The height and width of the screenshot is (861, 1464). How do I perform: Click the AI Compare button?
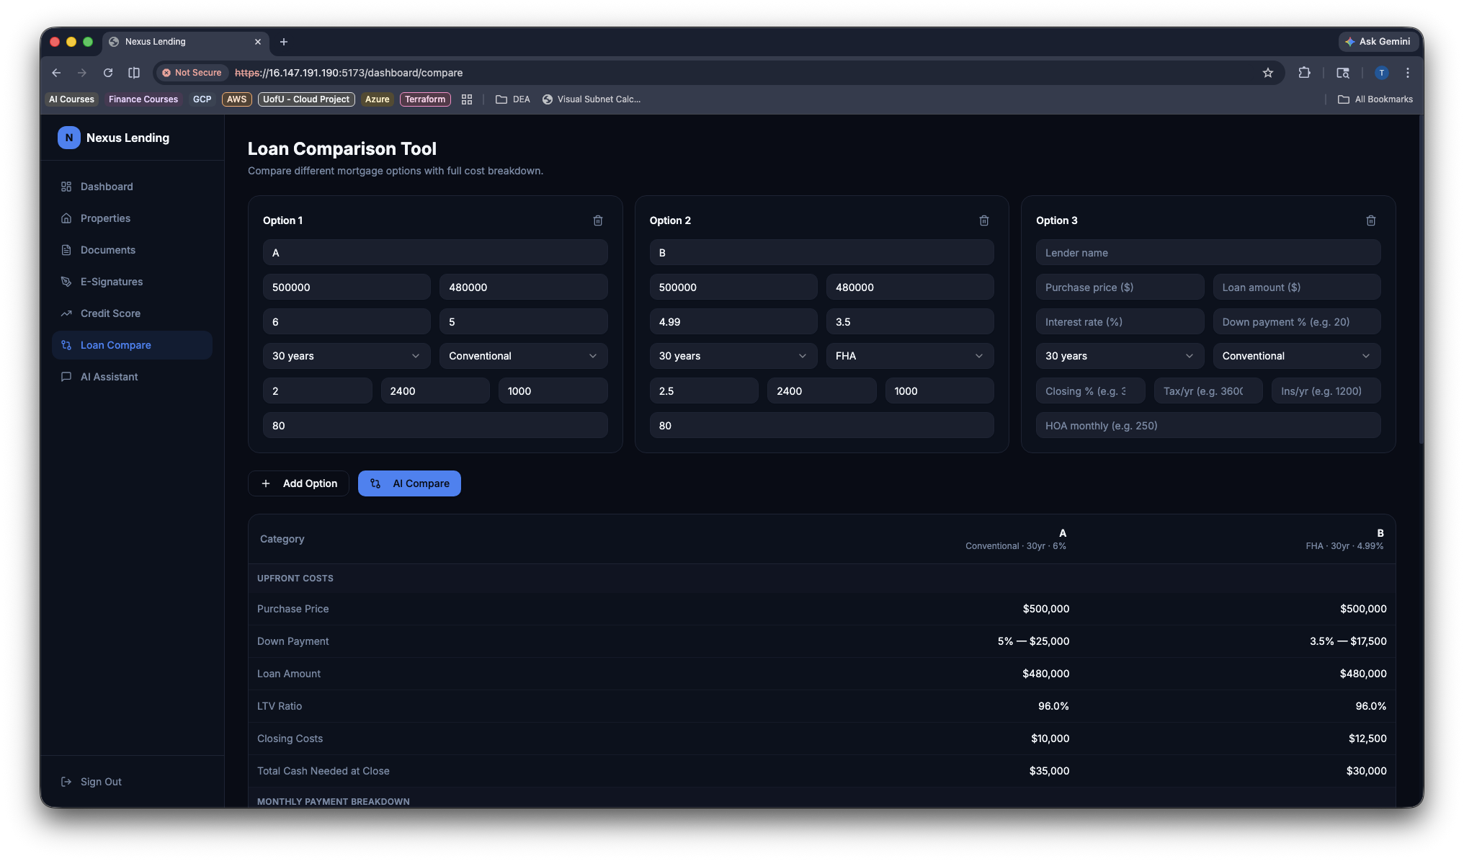tap(409, 483)
